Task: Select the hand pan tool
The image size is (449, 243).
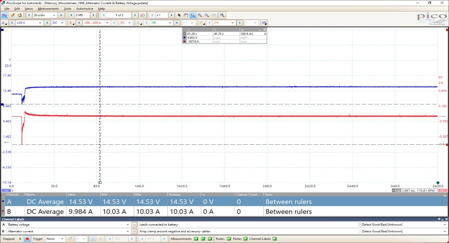Action: 185,15
